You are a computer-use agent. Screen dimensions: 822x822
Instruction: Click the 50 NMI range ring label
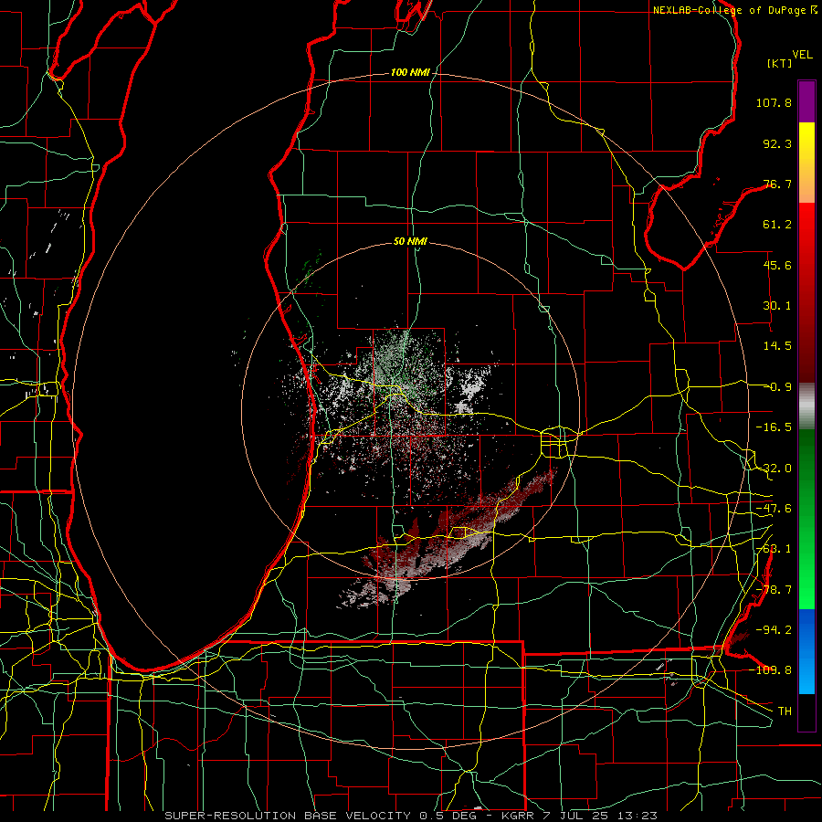click(410, 241)
